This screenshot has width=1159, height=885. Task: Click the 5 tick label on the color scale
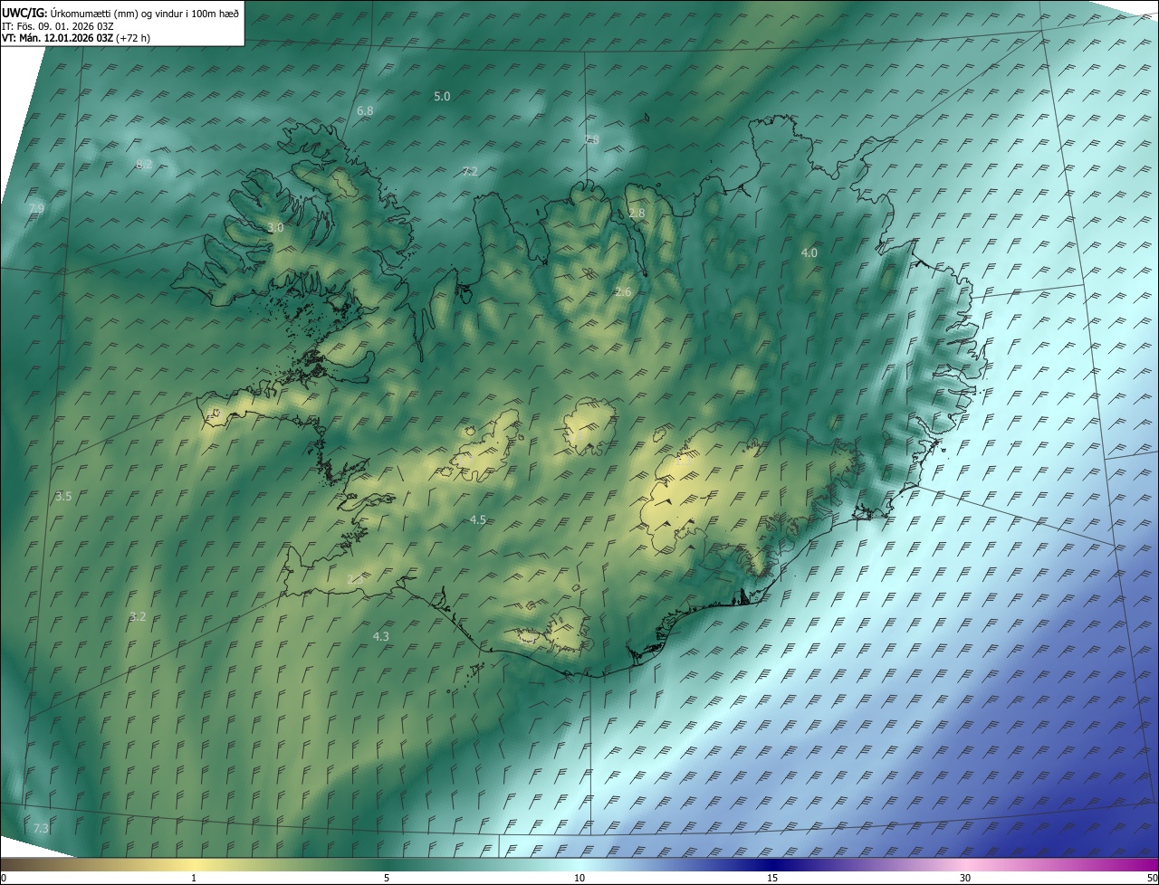click(387, 878)
